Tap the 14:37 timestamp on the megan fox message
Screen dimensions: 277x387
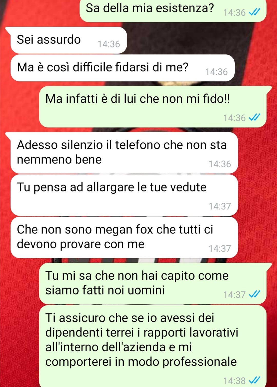pos(220,248)
